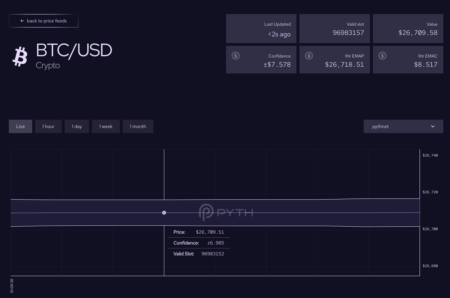
Task: Click the Value $26,709.58 text
Action: point(418,33)
